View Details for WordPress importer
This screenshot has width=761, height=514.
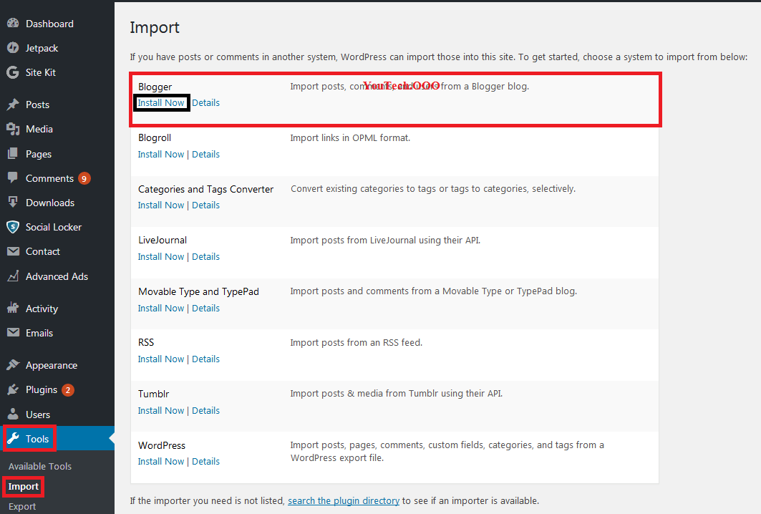tap(205, 462)
